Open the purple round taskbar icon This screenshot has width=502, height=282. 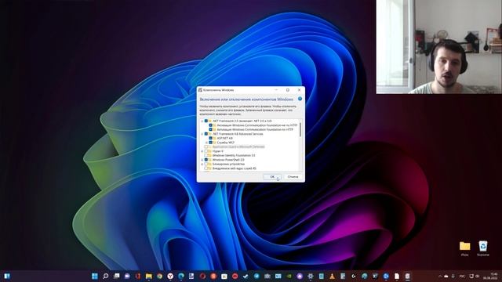300,276
